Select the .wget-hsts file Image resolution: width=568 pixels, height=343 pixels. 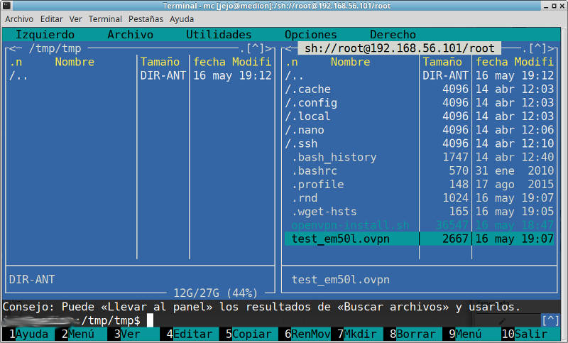point(420,212)
